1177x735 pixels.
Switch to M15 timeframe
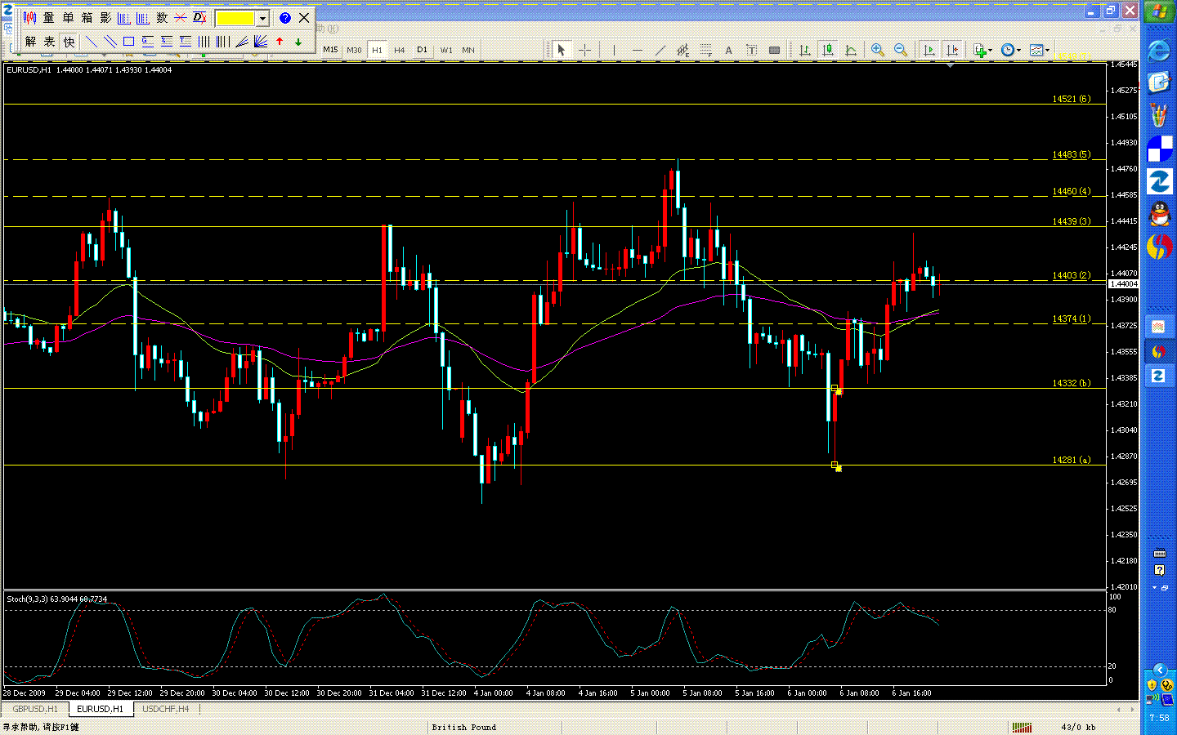click(330, 50)
